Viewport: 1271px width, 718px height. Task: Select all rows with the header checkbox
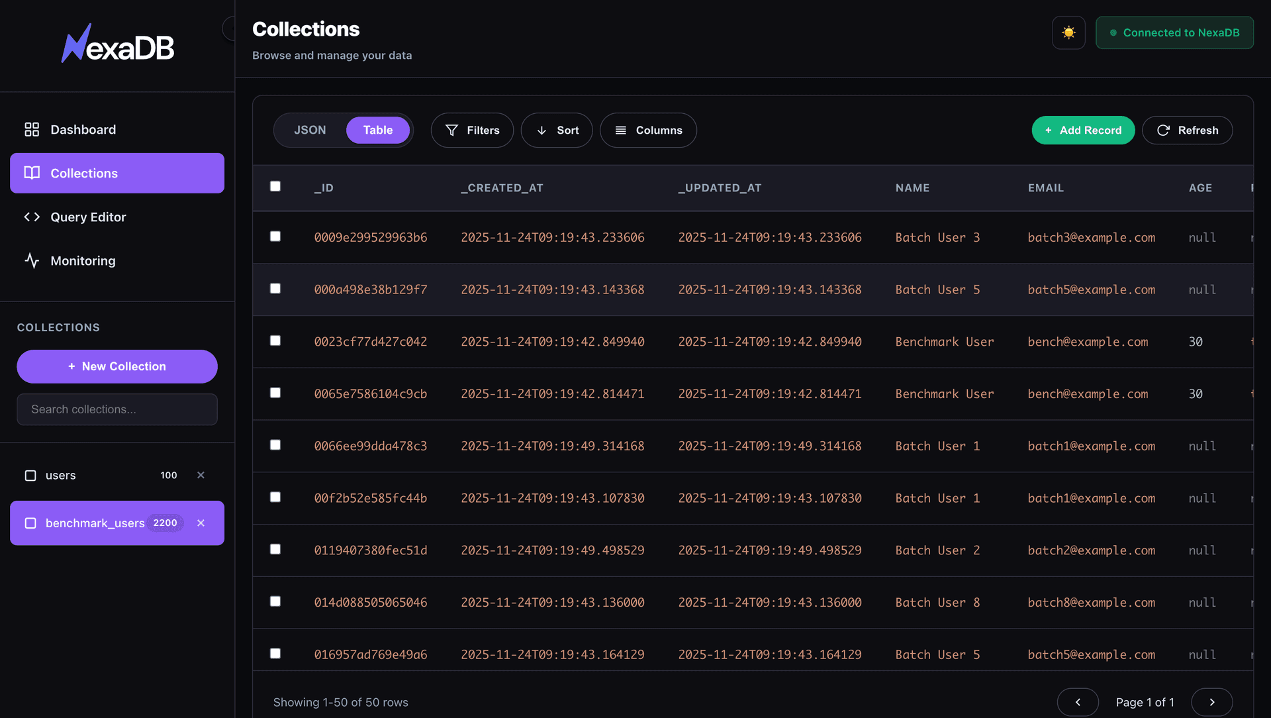(x=275, y=186)
